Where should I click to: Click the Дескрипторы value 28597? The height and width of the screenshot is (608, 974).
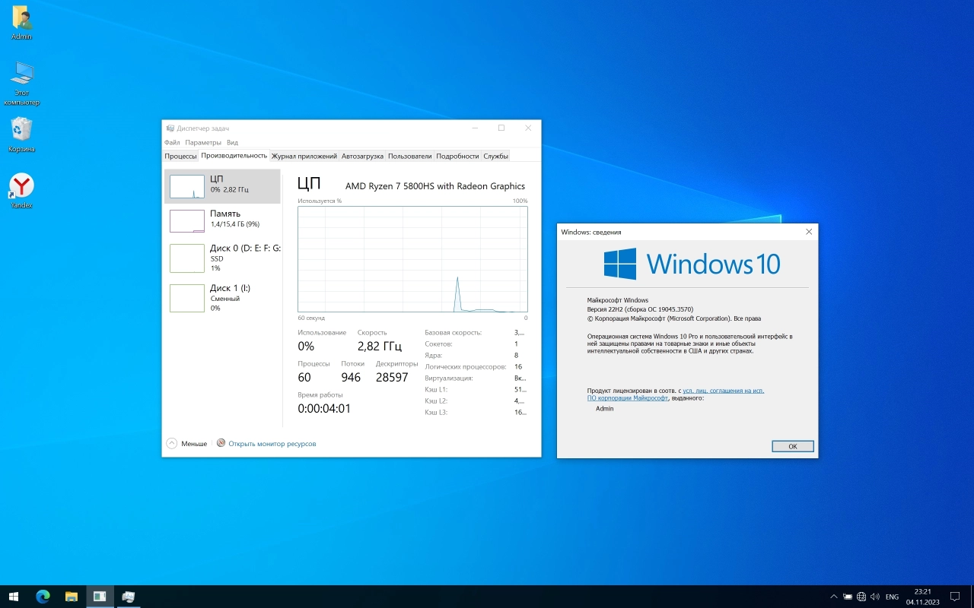[392, 377]
